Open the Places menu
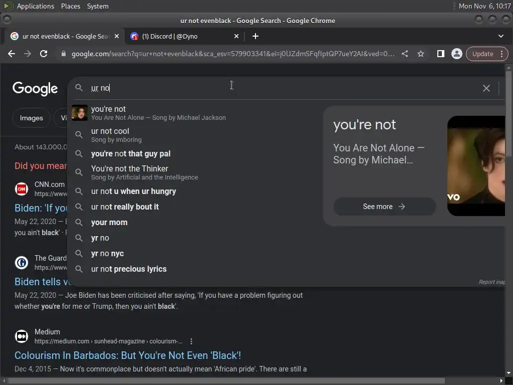 point(71,6)
